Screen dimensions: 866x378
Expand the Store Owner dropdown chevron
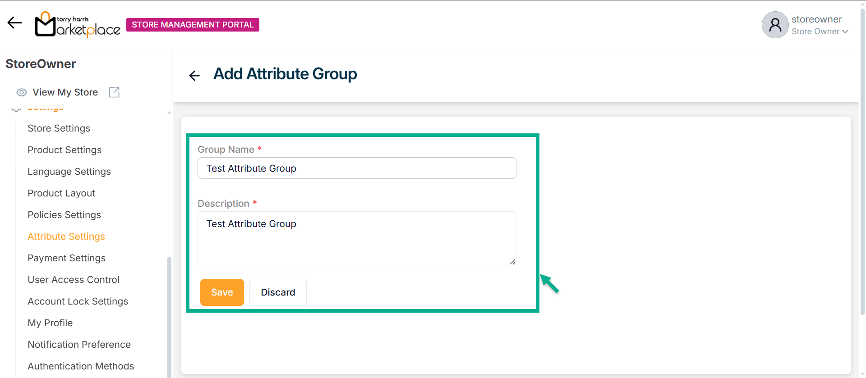click(845, 32)
